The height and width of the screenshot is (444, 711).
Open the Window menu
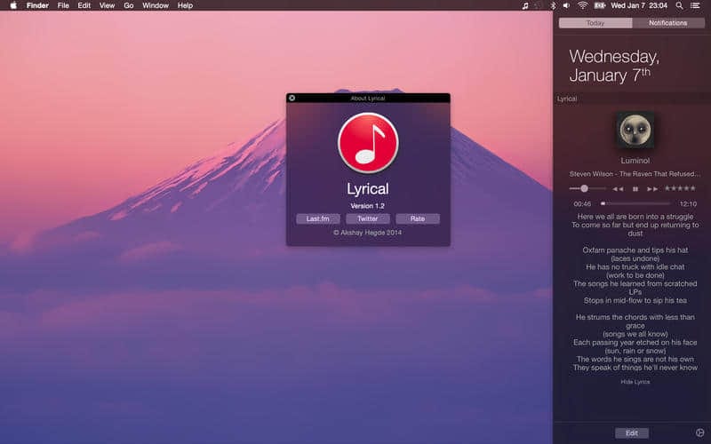[156, 5]
